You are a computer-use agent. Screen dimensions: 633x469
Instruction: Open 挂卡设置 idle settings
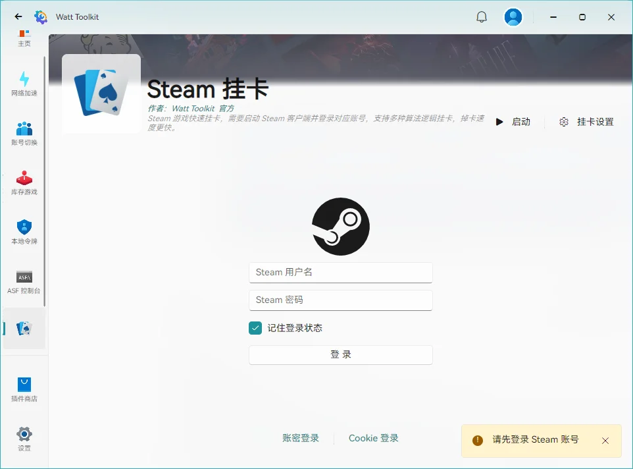(586, 122)
